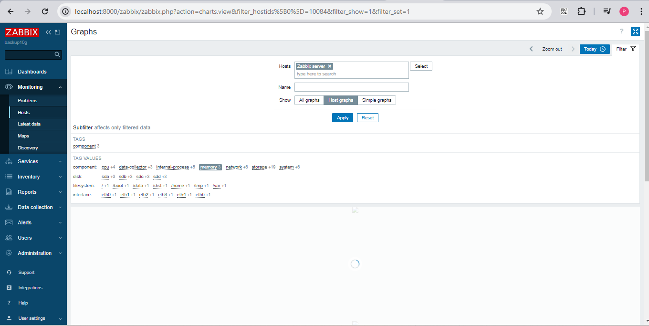Expand the Administration menu chevron

60,253
